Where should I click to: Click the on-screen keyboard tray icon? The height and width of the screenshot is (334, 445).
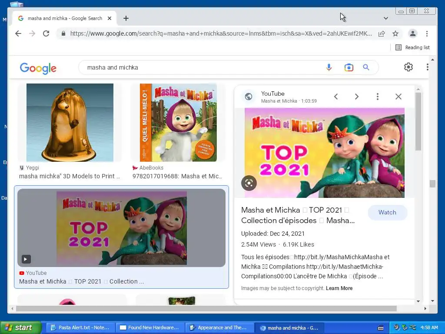point(381,328)
